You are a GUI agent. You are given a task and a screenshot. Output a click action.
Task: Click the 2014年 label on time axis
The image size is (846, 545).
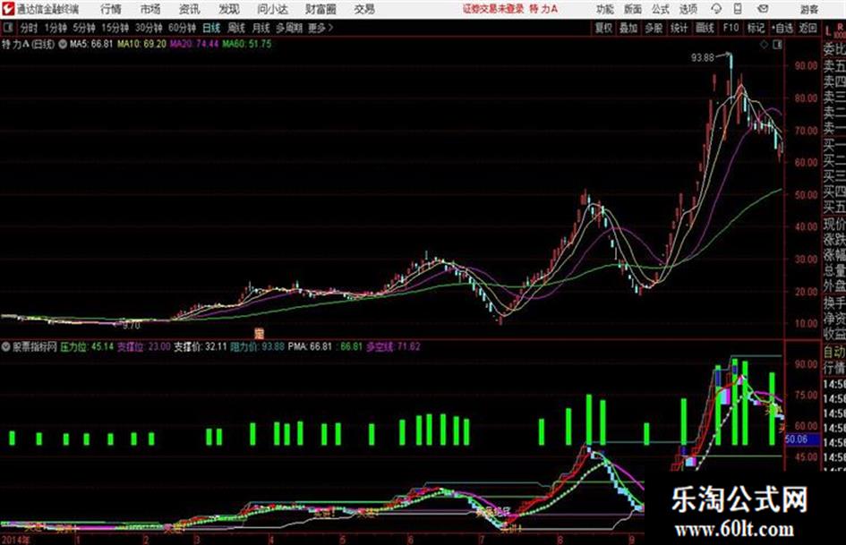tap(15, 540)
